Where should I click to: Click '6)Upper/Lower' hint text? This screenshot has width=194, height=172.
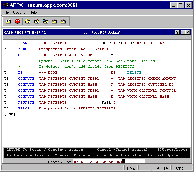(172, 150)
